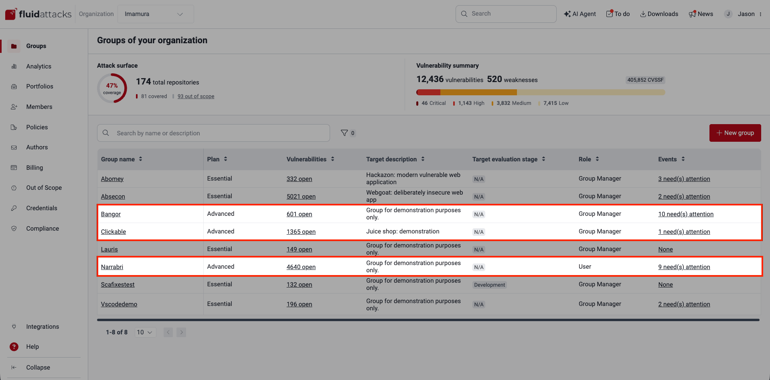Open the To do list
770x380 pixels.
point(618,14)
